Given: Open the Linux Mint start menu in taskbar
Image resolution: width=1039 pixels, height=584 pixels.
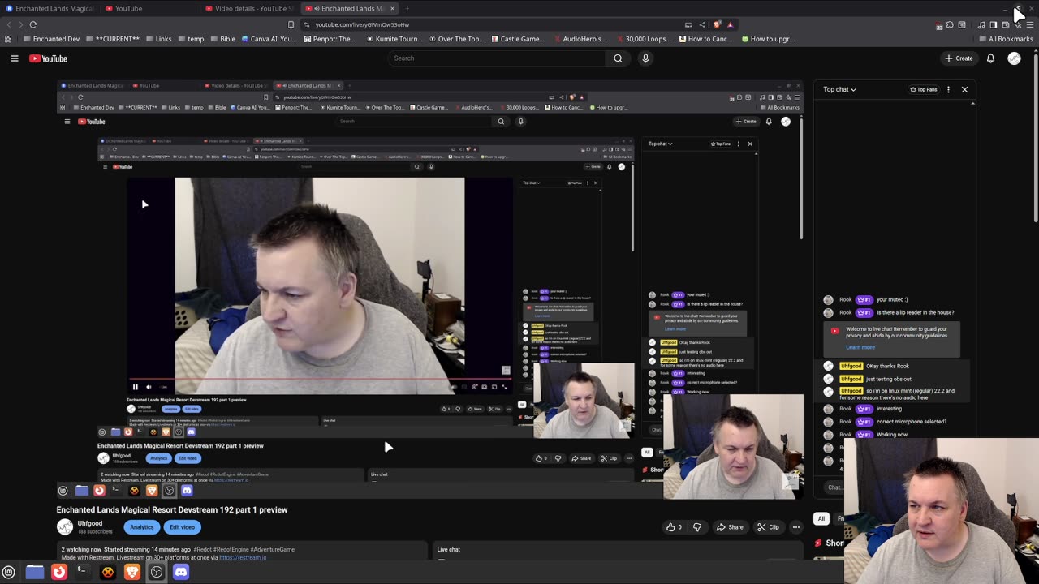Looking at the screenshot, I should click(x=9, y=572).
